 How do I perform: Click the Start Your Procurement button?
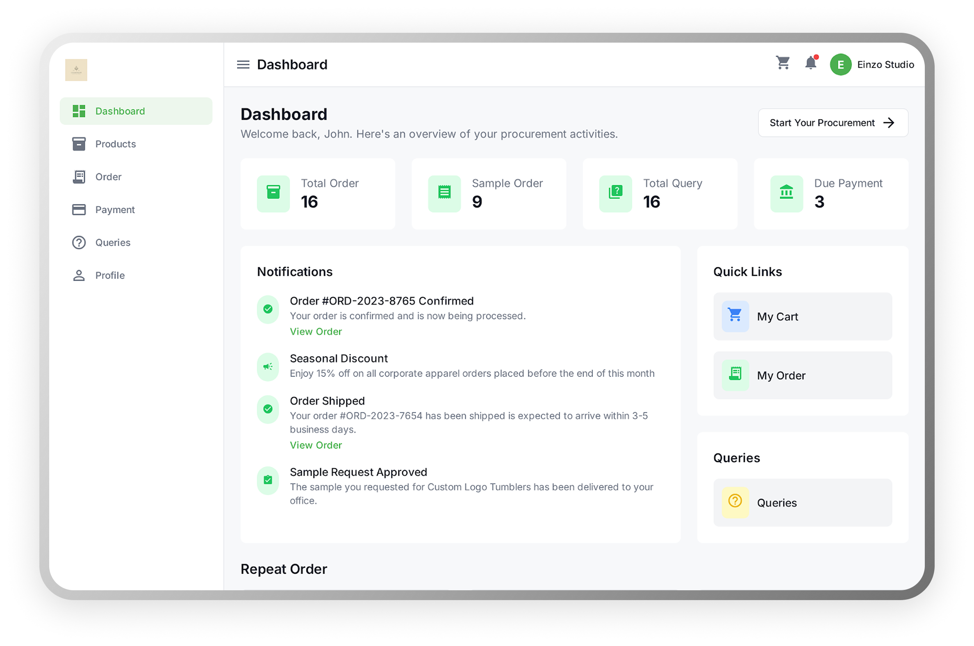click(x=833, y=123)
